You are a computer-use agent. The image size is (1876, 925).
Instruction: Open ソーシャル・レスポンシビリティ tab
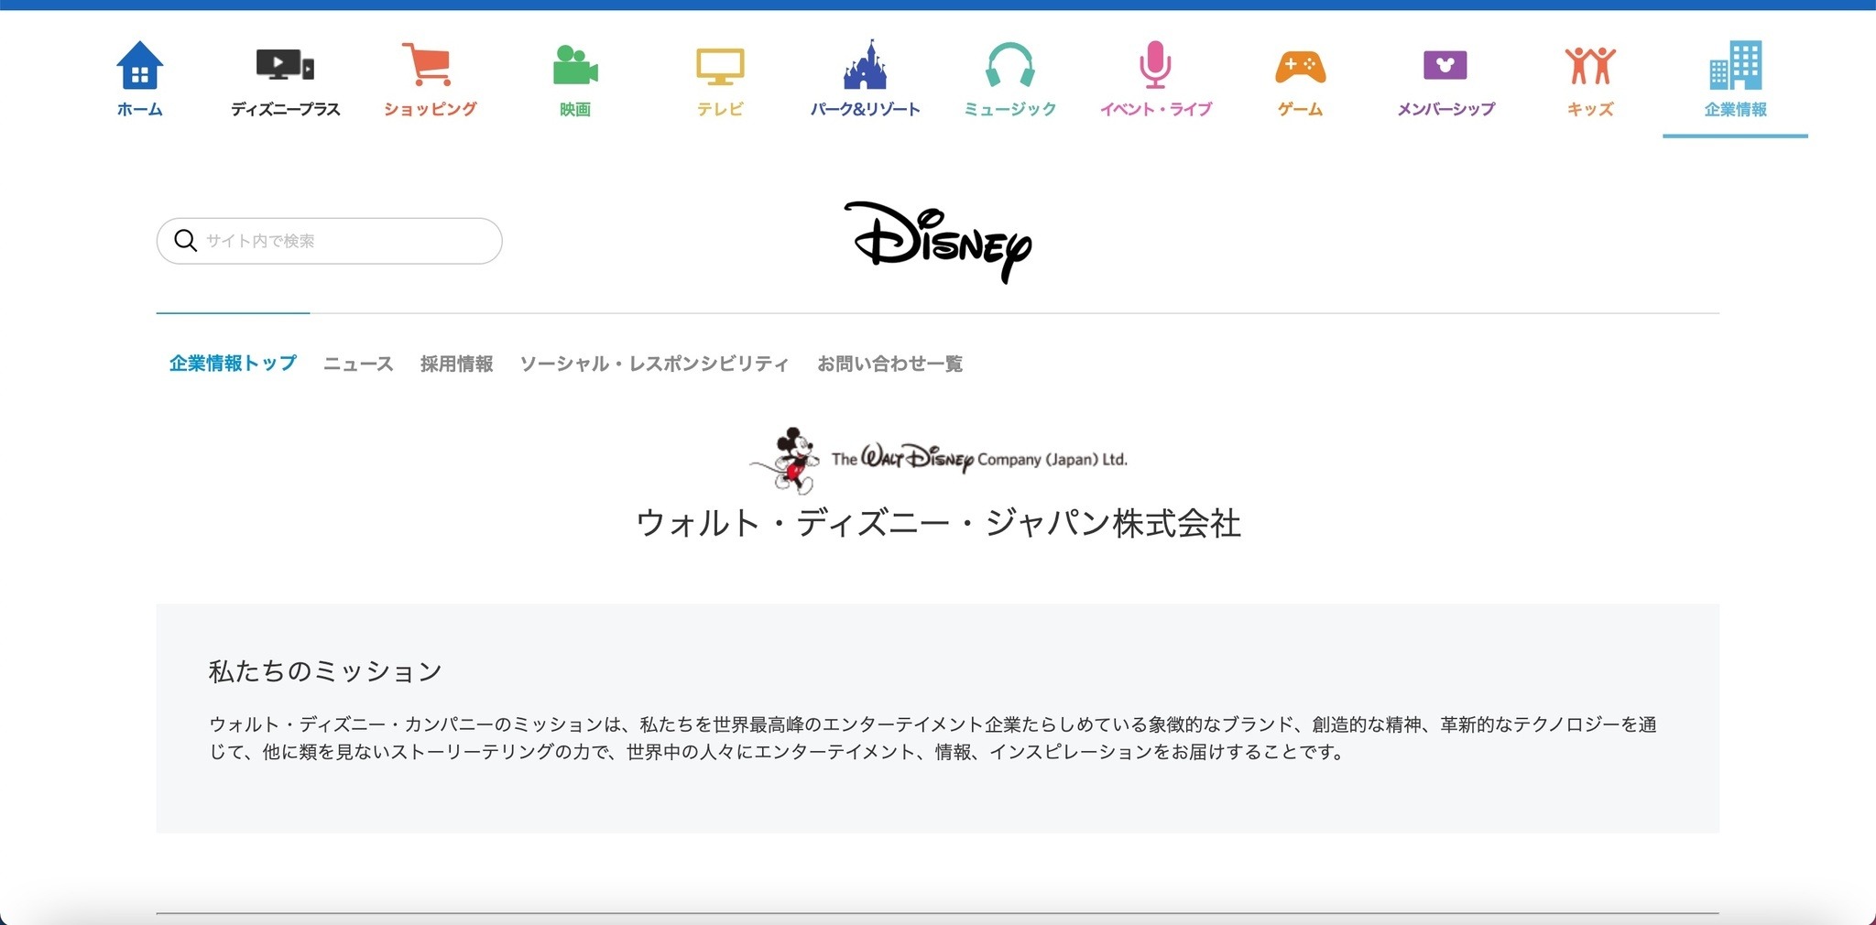[x=654, y=364]
